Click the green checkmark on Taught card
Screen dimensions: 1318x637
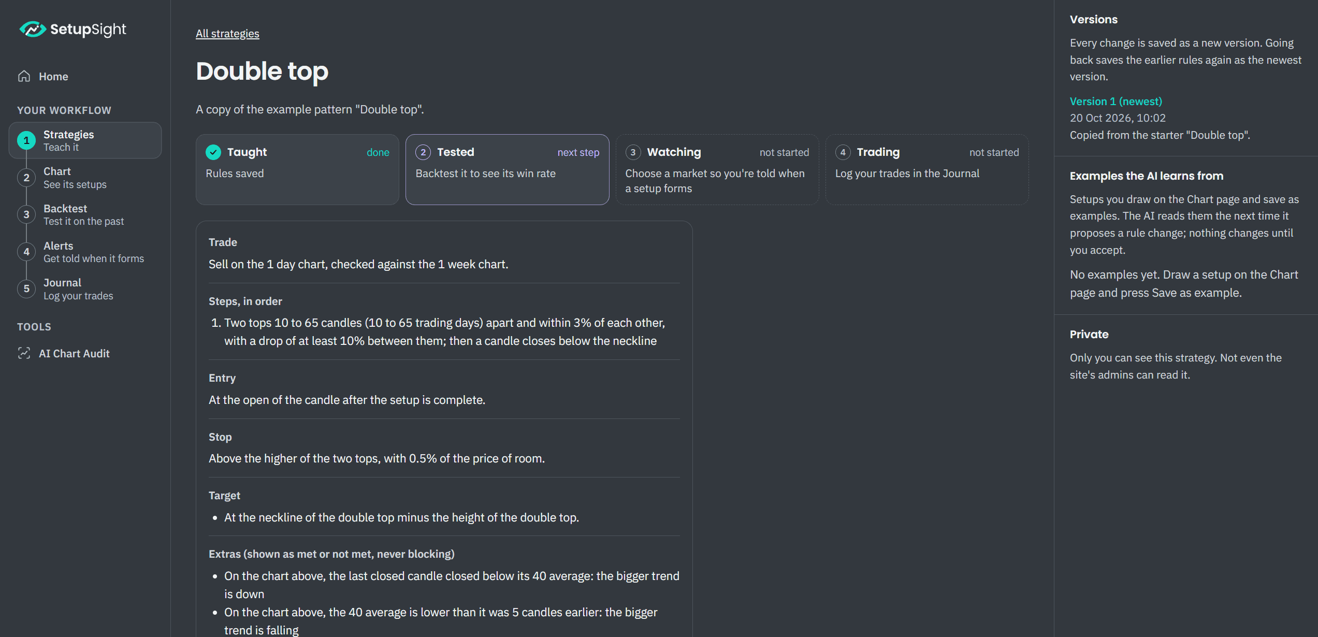[213, 152]
